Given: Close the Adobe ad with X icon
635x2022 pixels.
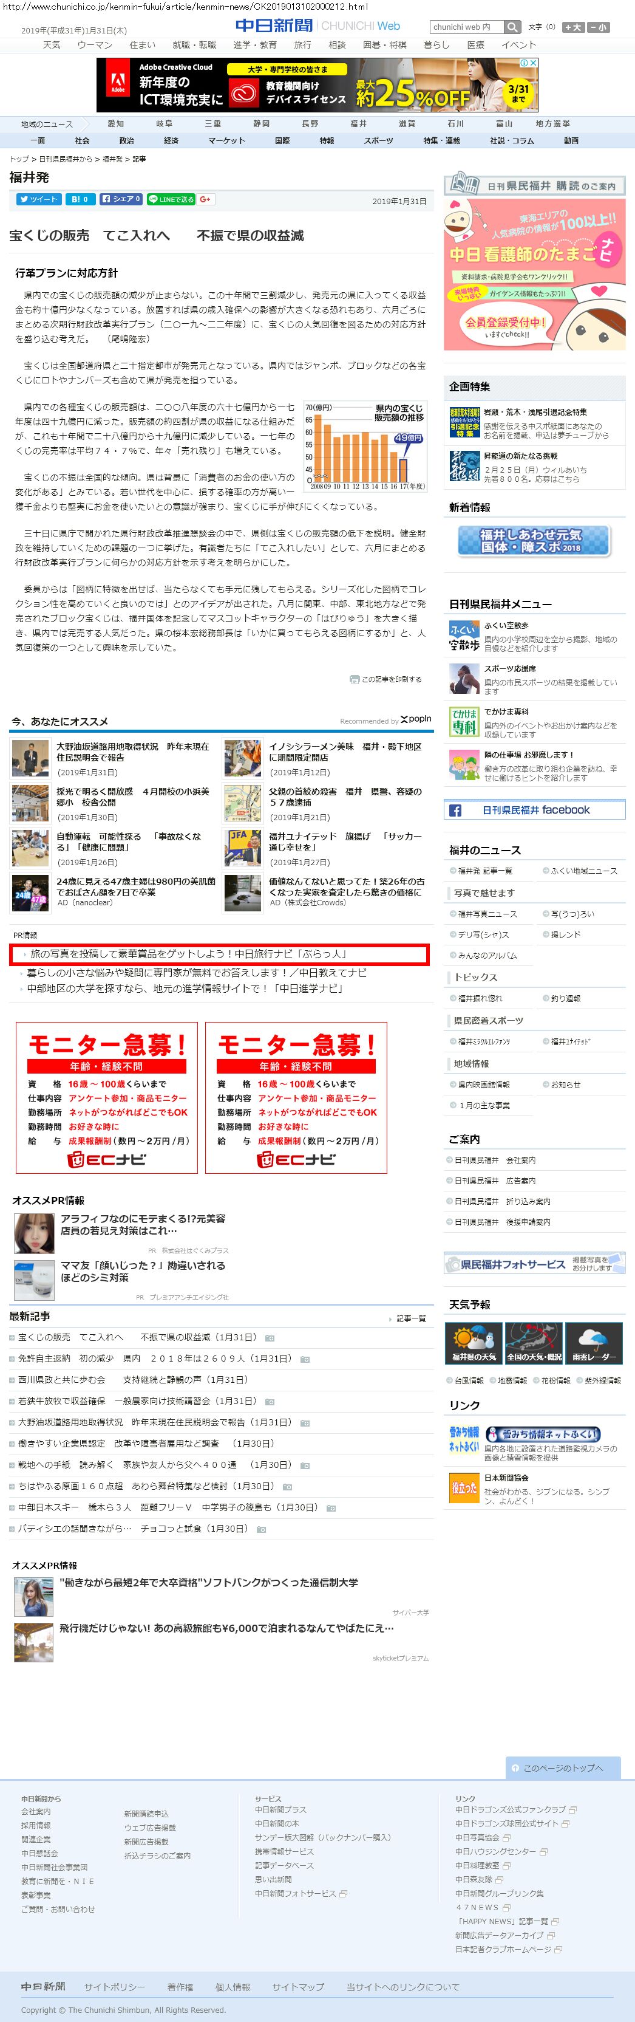Looking at the screenshot, I should pyautogui.click(x=534, y=63).
